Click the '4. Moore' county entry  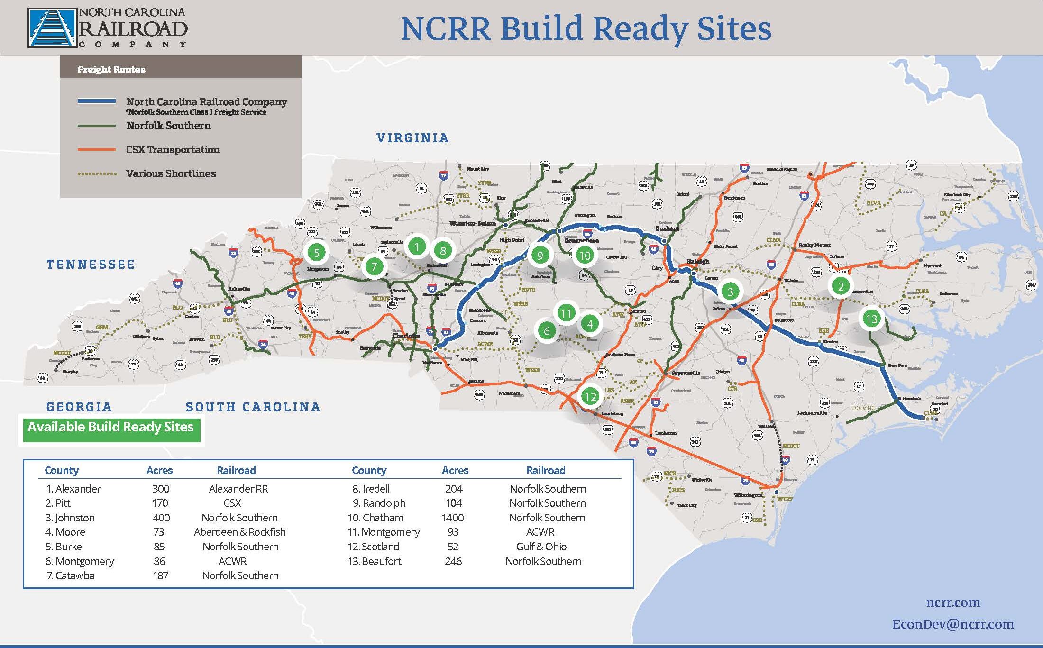point(65,532)
